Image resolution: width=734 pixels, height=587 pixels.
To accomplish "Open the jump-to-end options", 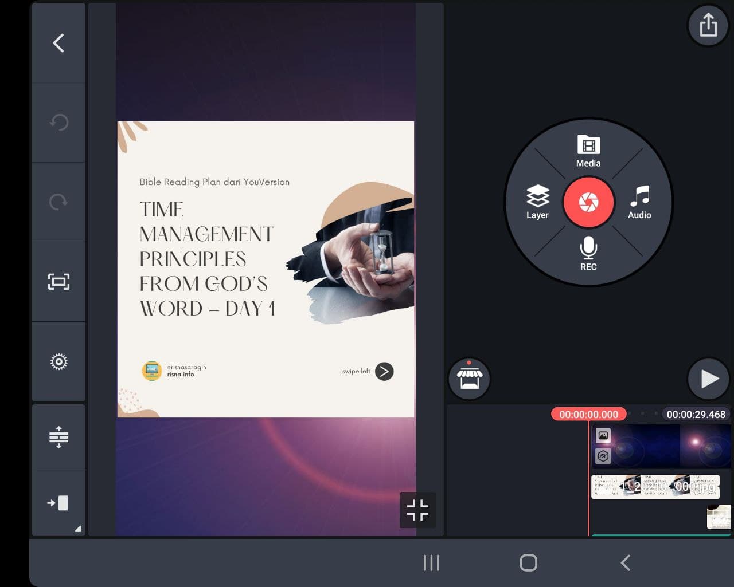I will pyautogui.click(x=58, y=503).
